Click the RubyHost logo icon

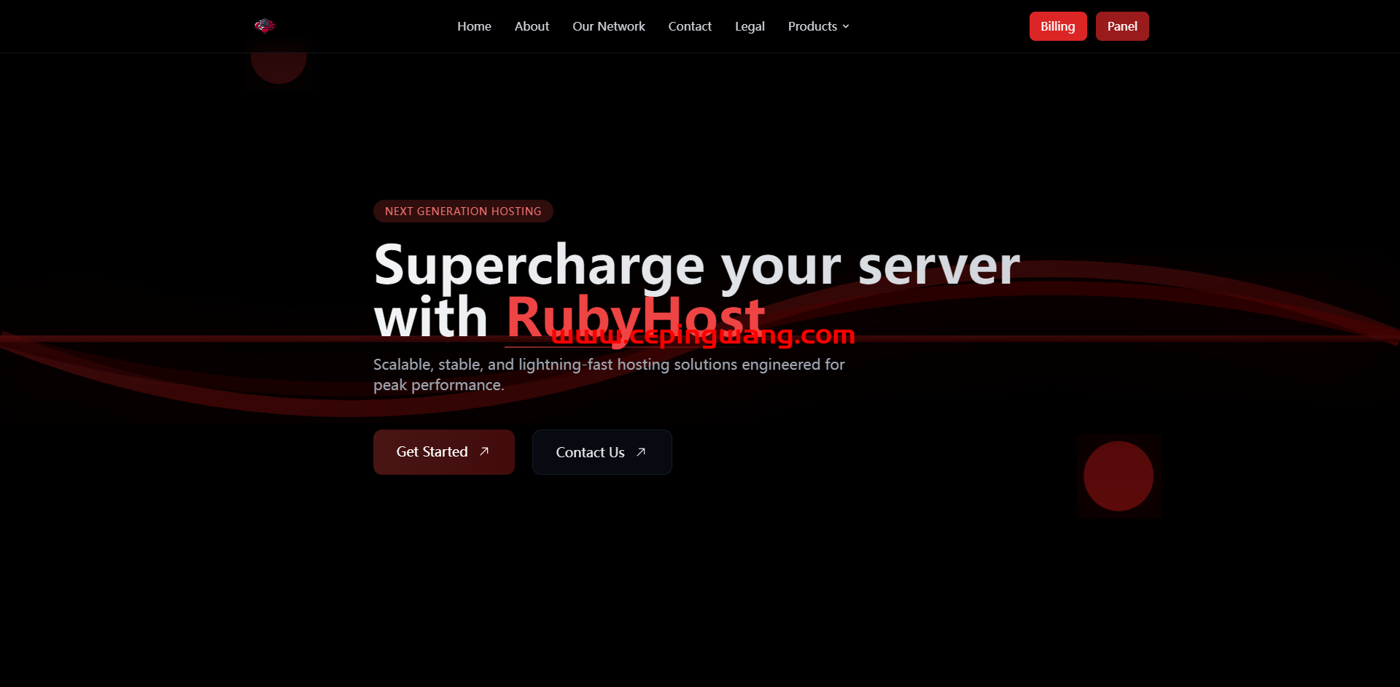tap(265, 26)
